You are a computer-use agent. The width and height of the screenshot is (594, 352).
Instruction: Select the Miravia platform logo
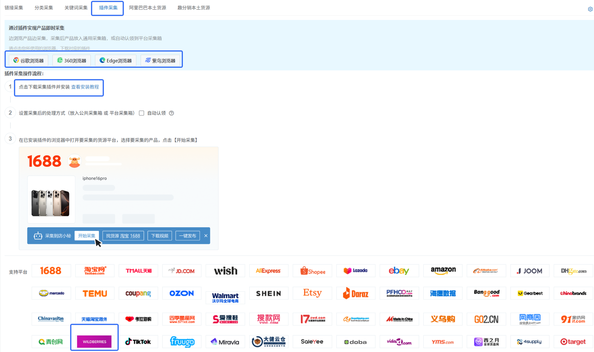(x=226, y=342)
